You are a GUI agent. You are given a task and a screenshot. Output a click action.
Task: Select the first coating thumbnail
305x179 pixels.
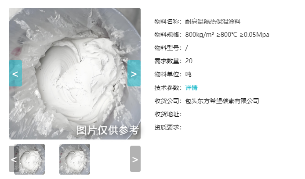(29, 159)
